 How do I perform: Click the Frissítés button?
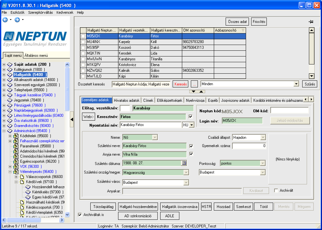259,22
